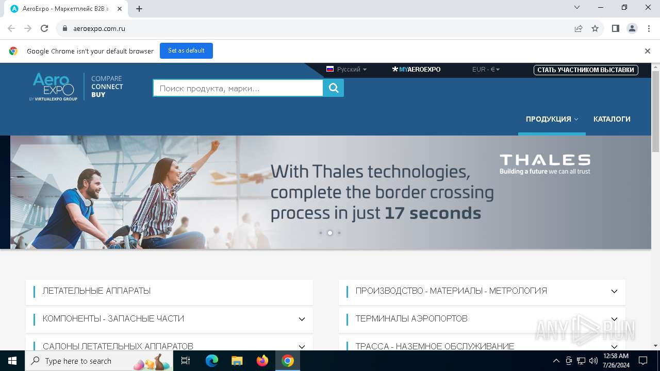The image size is (660, 371).
Task: Open the volume control in system tray
Action: coord(593,361)
